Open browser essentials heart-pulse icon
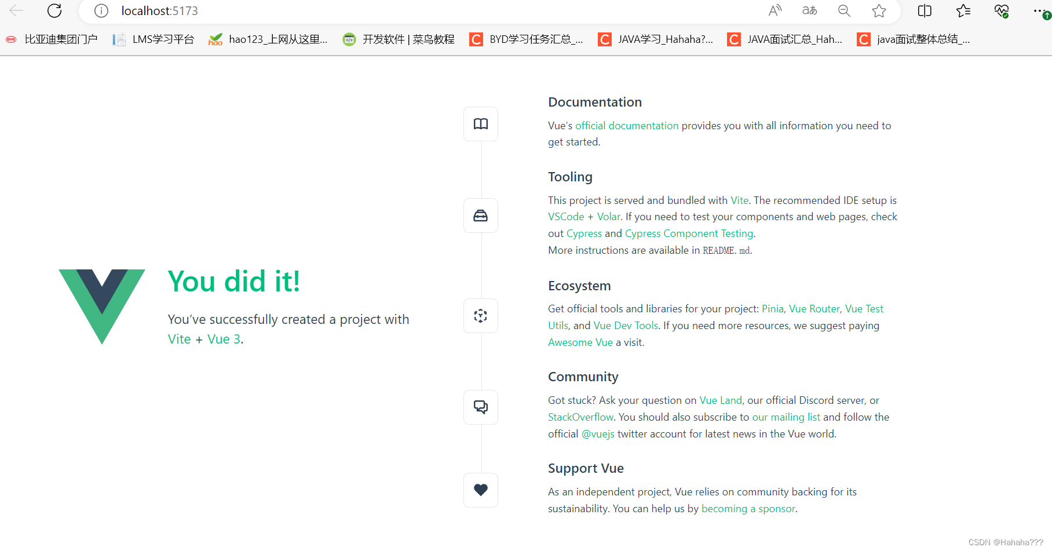 [1002, 11]
